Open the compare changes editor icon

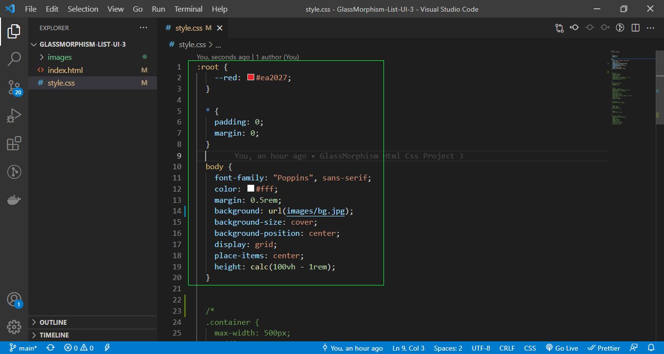click(x=559, y=28)
